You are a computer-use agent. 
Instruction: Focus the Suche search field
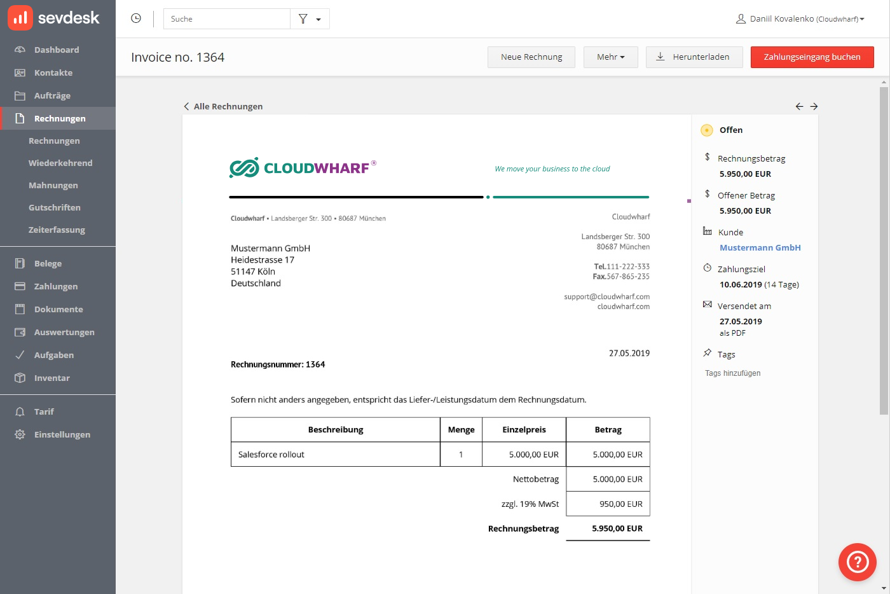227,19
